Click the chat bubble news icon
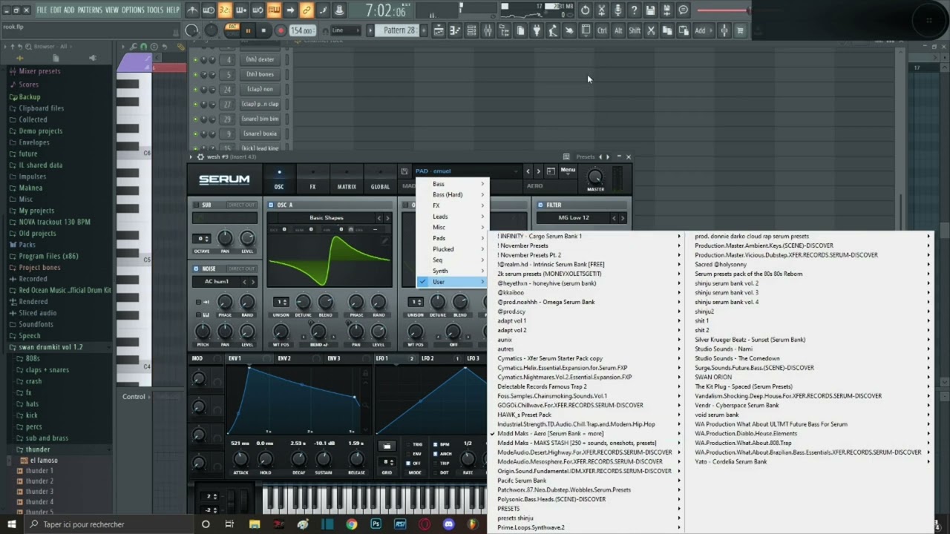The image size is (950, 534). [x=683, y=10]
